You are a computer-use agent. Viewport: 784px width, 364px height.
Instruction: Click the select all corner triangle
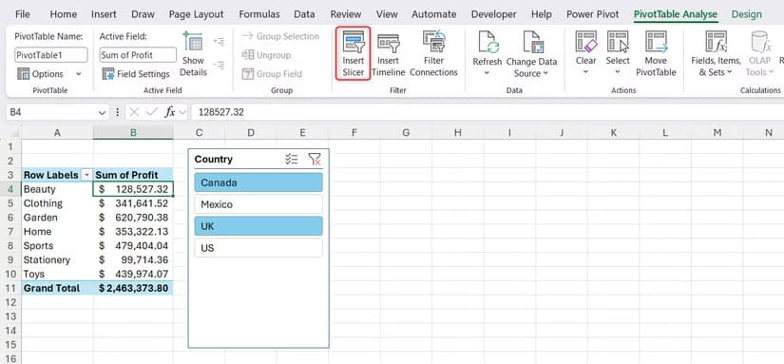tap(14, 133)
